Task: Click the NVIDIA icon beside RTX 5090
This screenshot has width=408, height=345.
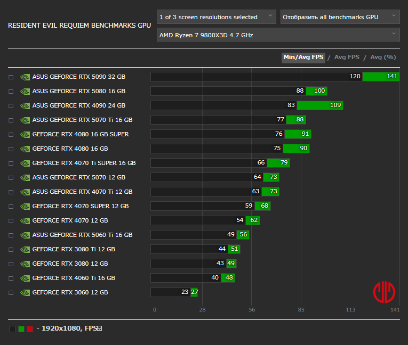Action: coord(25,77)
